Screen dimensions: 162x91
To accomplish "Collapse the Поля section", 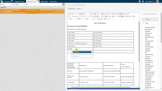I will pyautogui.click(x=150, y=23).
